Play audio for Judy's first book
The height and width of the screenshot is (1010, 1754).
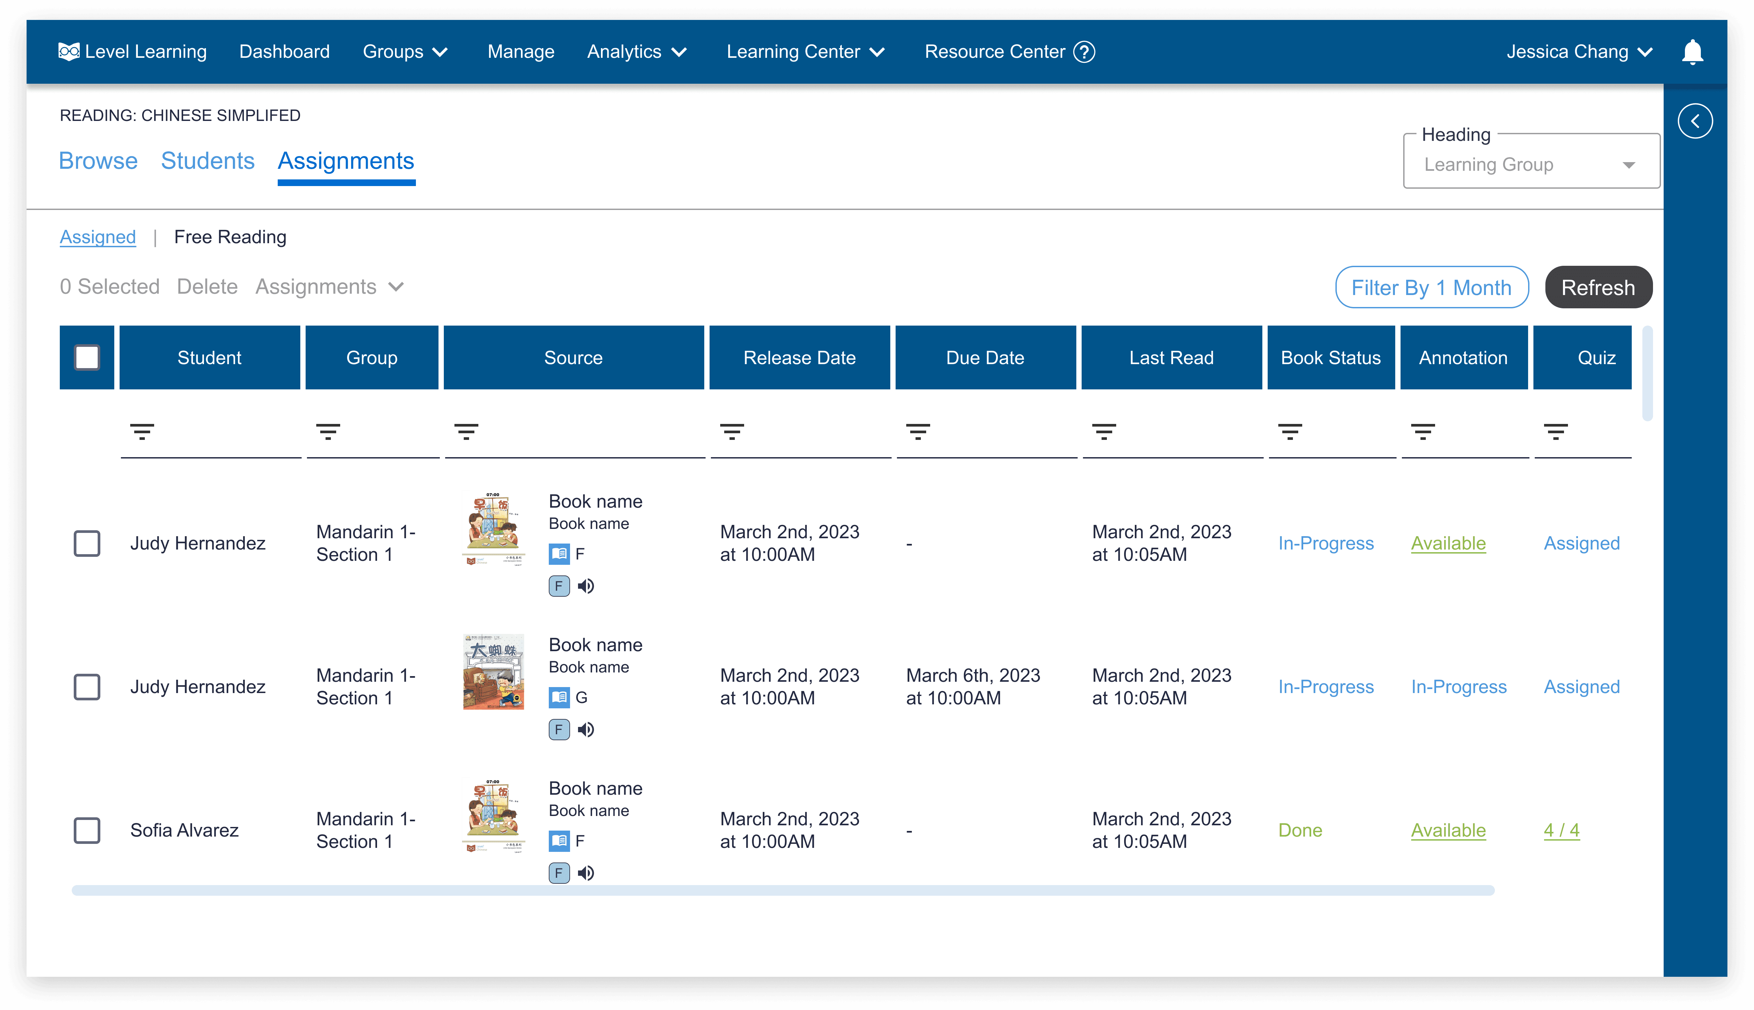(586, 586)
